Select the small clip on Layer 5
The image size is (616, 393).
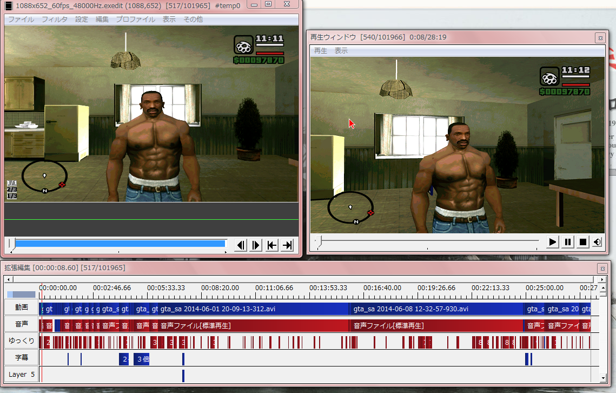click(183, 376)
